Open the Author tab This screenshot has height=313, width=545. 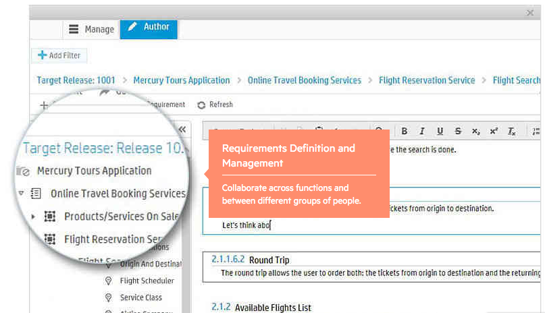pyautogui.click(x=149, y=29)
